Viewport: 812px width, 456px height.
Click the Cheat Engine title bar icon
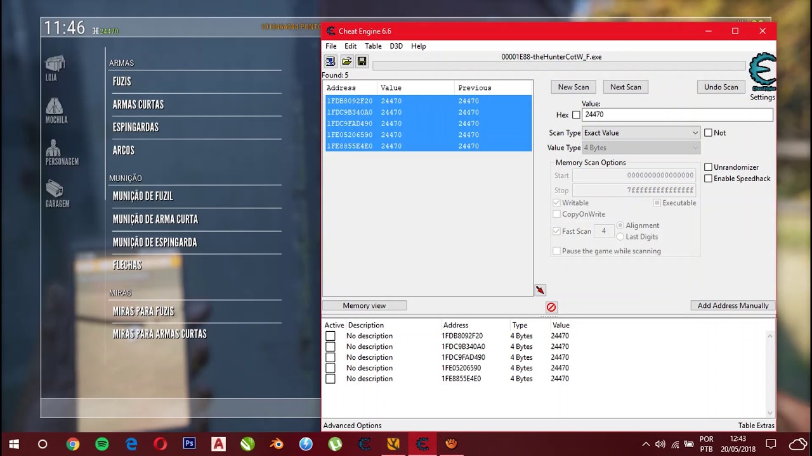click(x=331, y=31)
